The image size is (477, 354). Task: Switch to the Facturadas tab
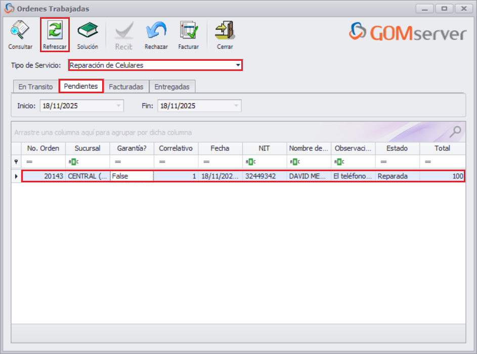(x=126, y=86)
